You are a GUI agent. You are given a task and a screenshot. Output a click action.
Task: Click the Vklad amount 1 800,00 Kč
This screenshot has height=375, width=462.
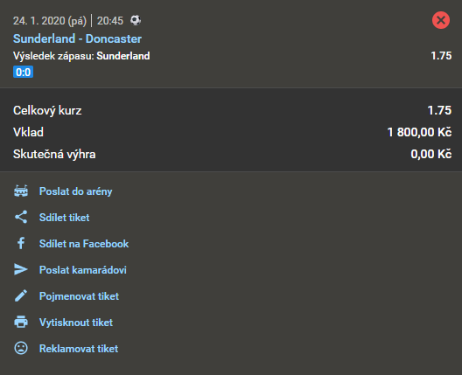click(x=419, y=132)
